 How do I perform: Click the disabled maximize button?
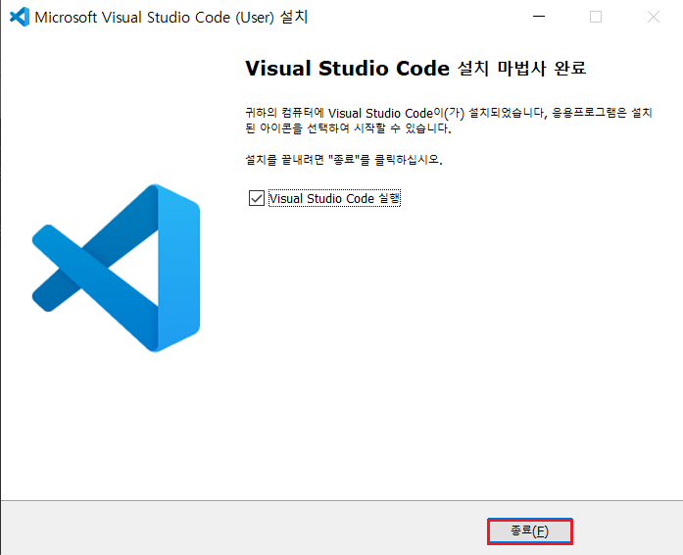coord(596,18)
